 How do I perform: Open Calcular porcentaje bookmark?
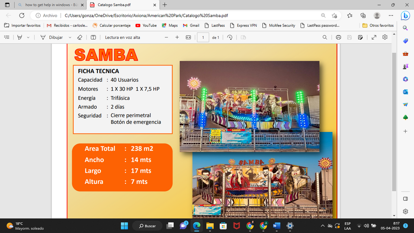tap(111, 25)
